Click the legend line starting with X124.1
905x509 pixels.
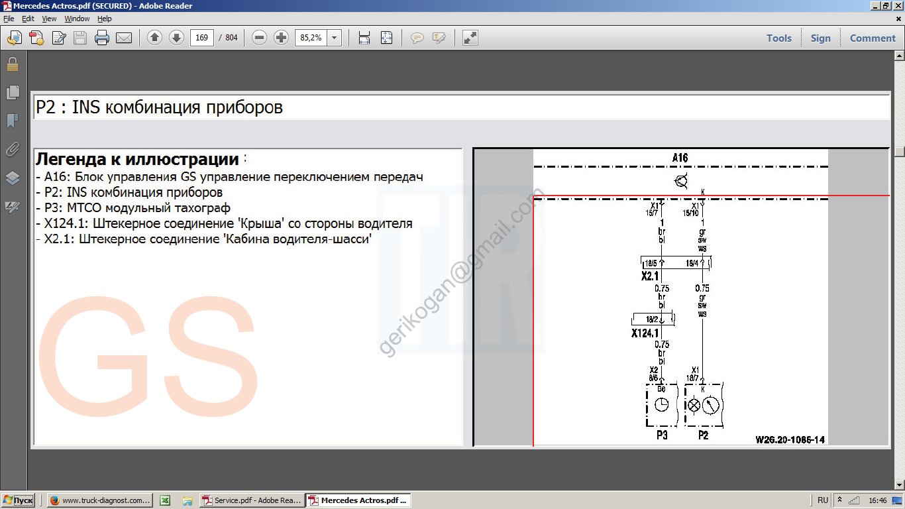point(224,224)
